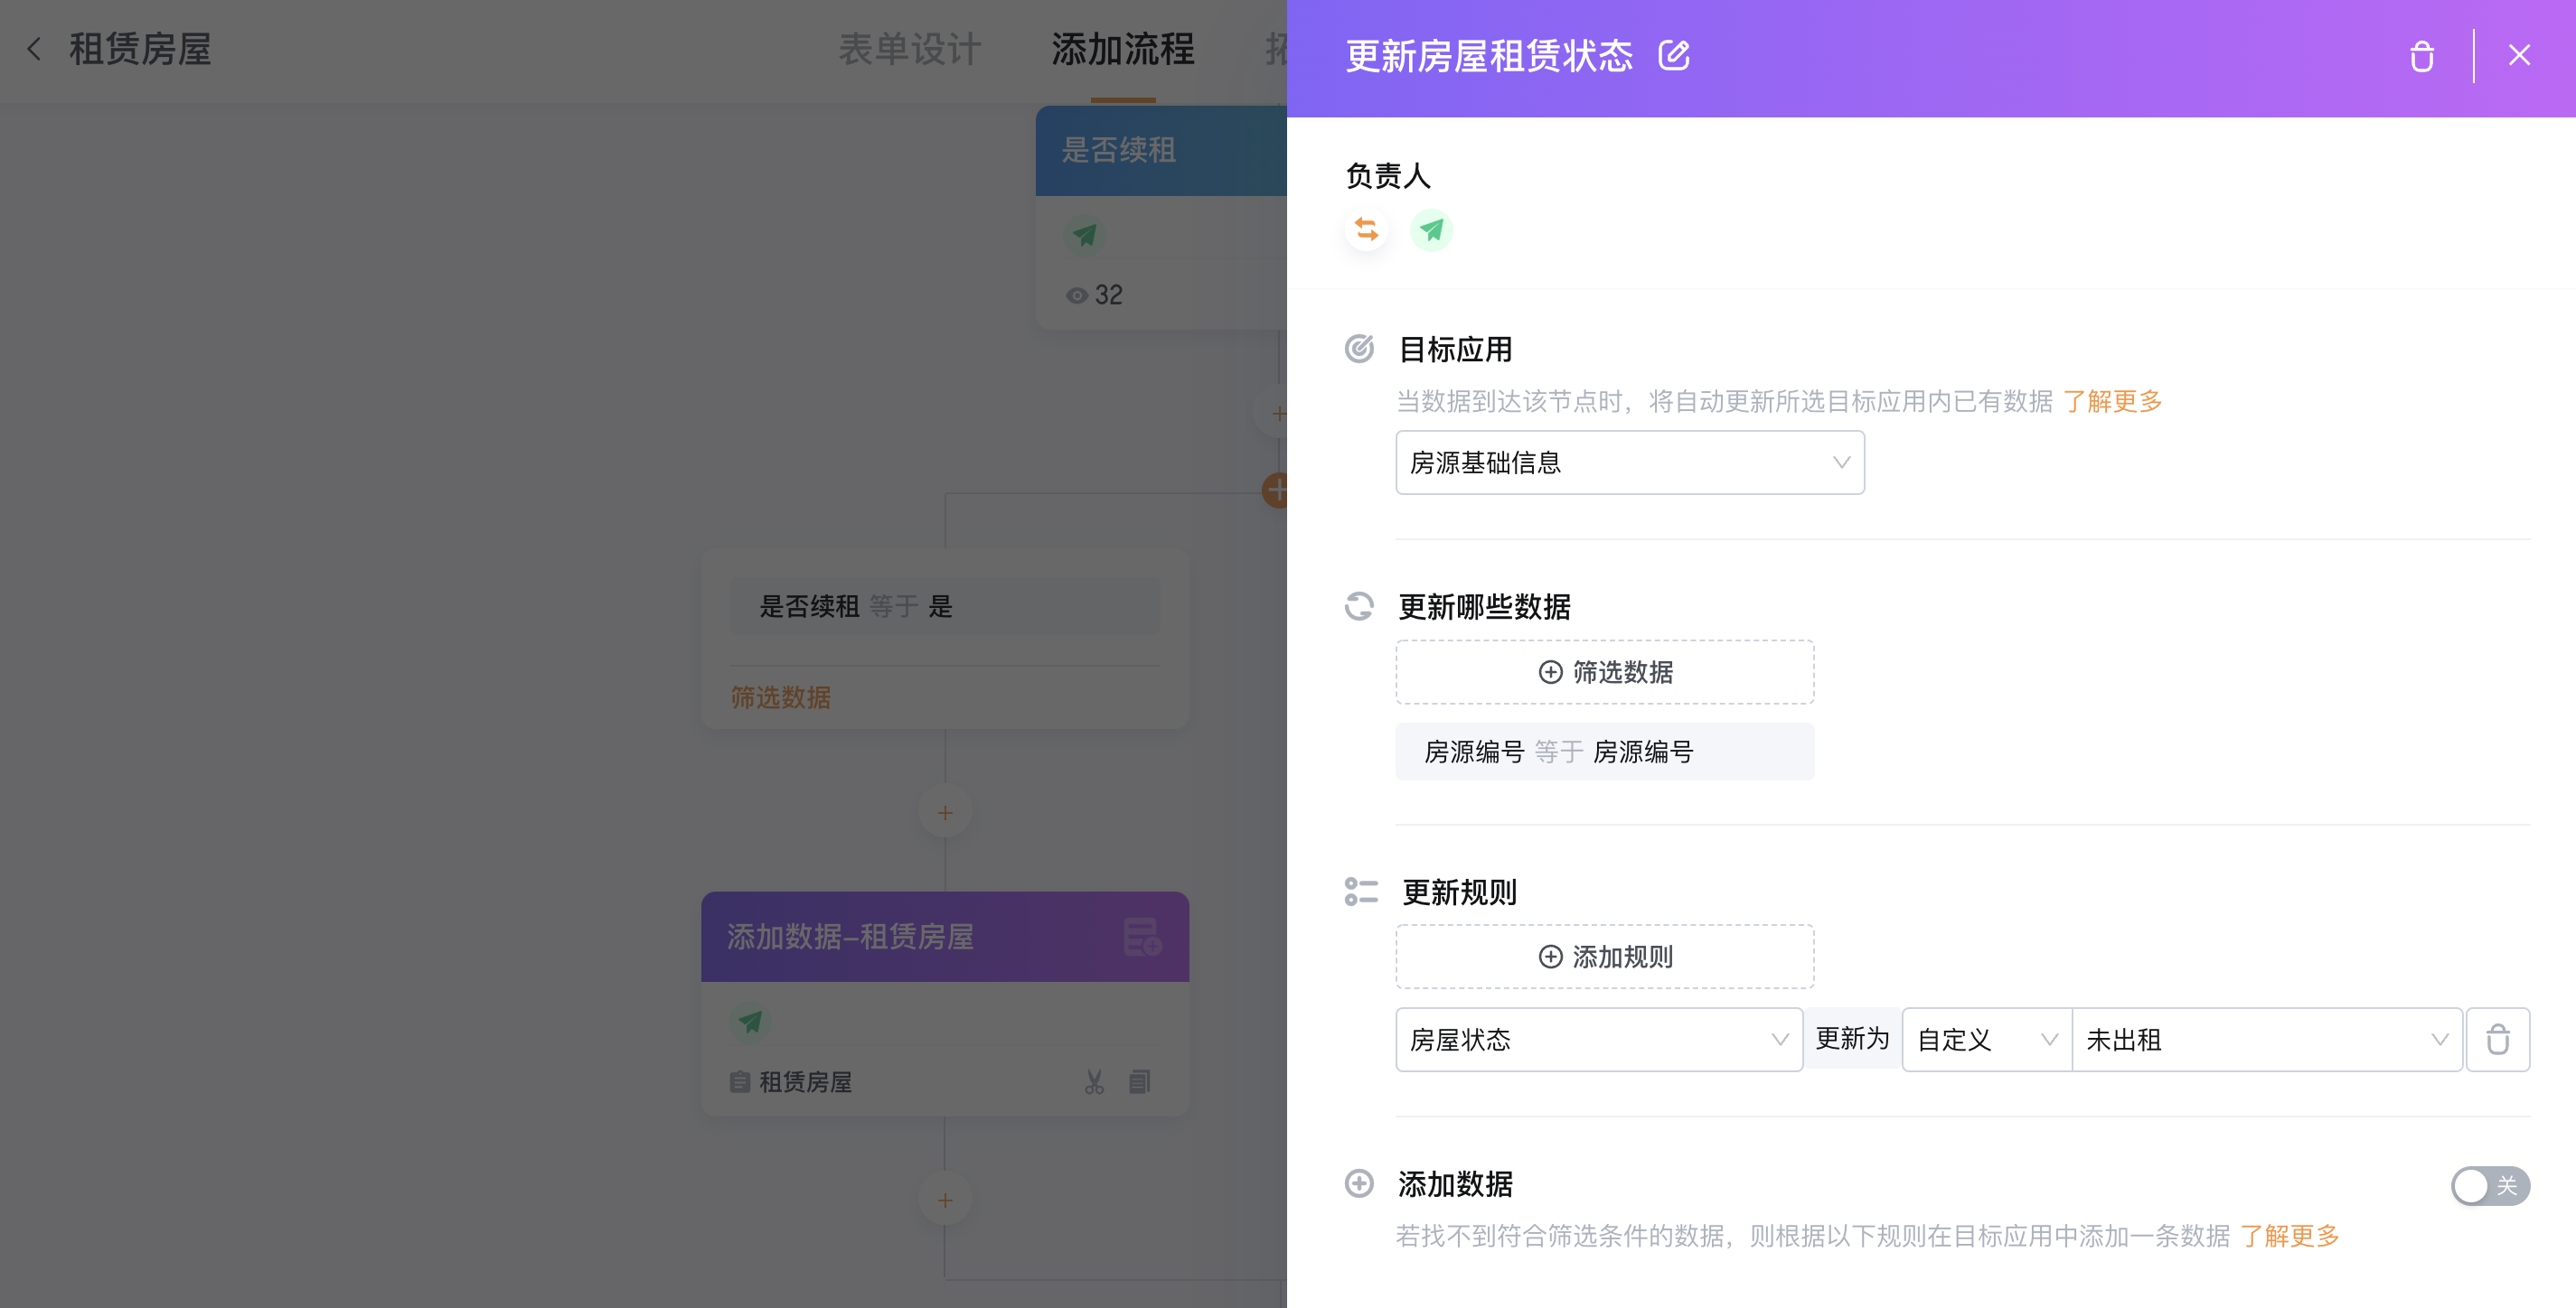
Task: Click the add-data icon on the purple node header
Action: click(1142, 938)
